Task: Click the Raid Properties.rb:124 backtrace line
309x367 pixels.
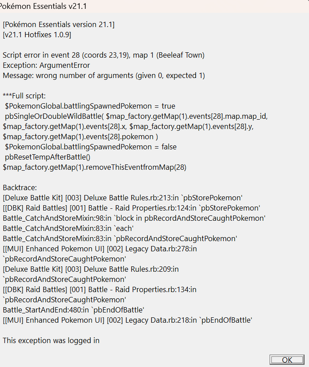Action: point(131,208)
